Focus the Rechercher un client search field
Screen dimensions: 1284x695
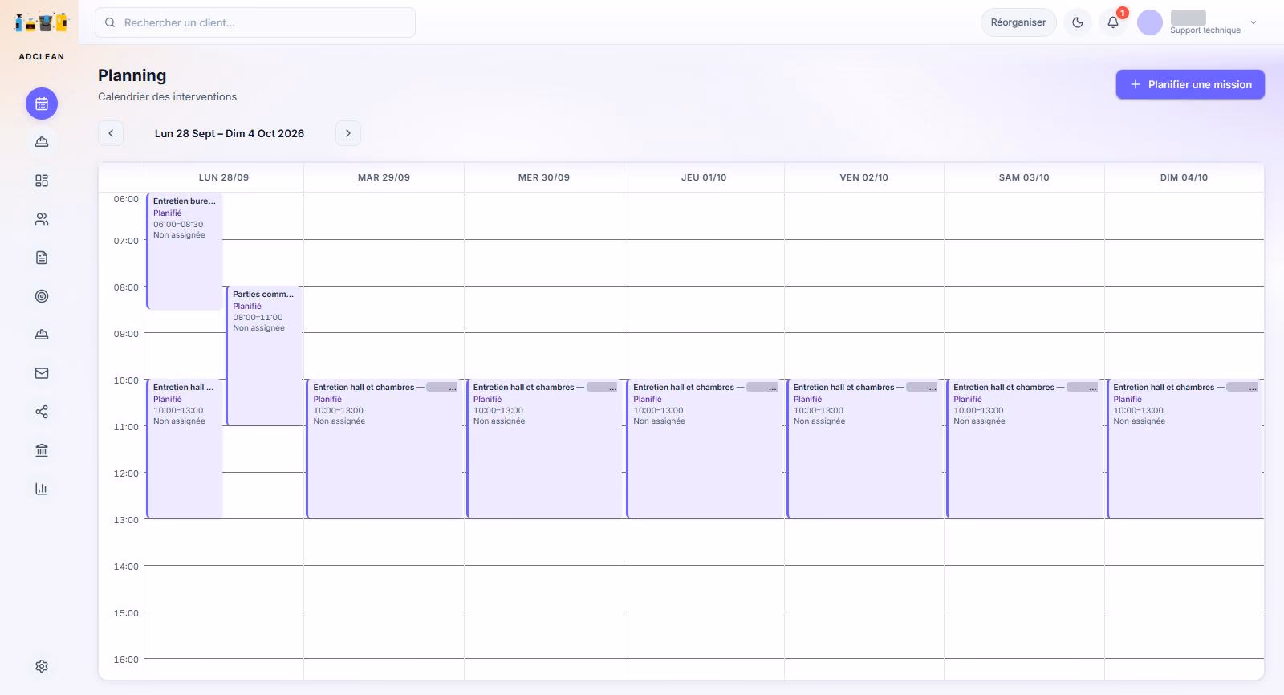pos(255,22)
